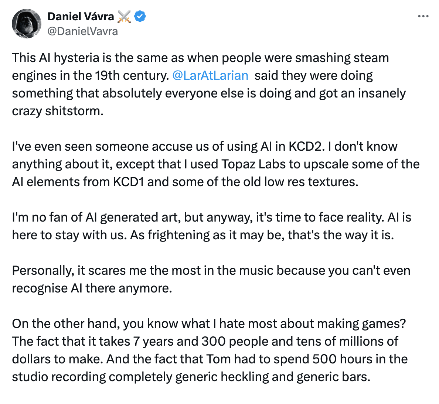This screenshot has height=404, width=439.
Task: Click the "On the other hand" sentence
Action: pyautogui.click(x=209, y=323)
